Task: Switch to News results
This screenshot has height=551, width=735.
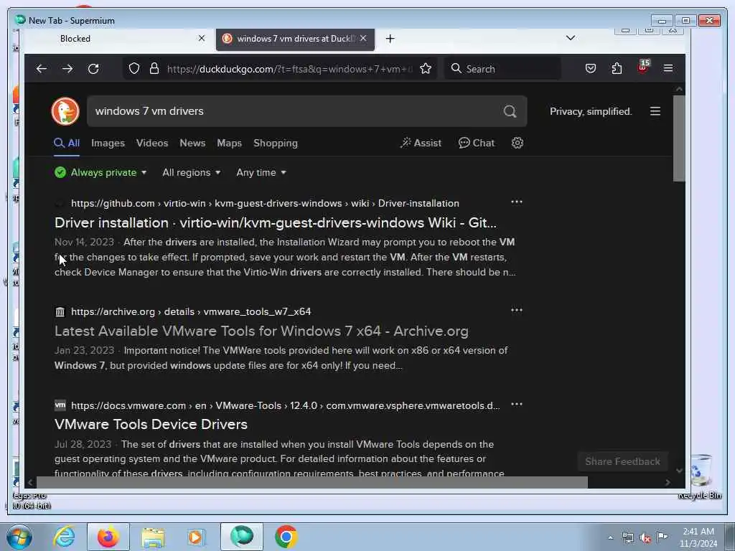Action: click(192, 143)
